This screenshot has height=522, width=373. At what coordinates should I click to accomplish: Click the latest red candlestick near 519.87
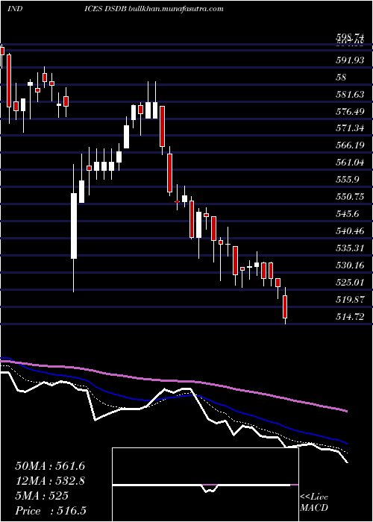pyautogui.click(x=285, y=306)
